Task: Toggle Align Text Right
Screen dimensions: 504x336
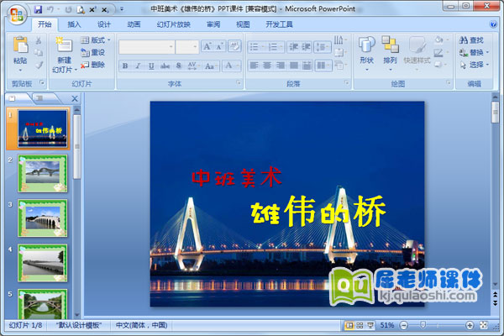Action: point(281,66)
